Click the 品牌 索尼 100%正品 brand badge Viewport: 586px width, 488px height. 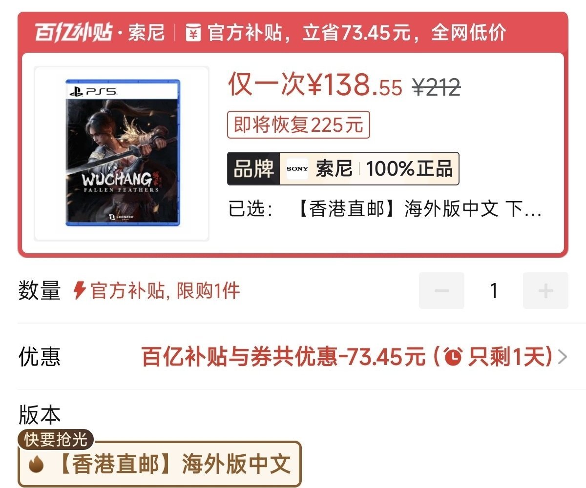343,169
